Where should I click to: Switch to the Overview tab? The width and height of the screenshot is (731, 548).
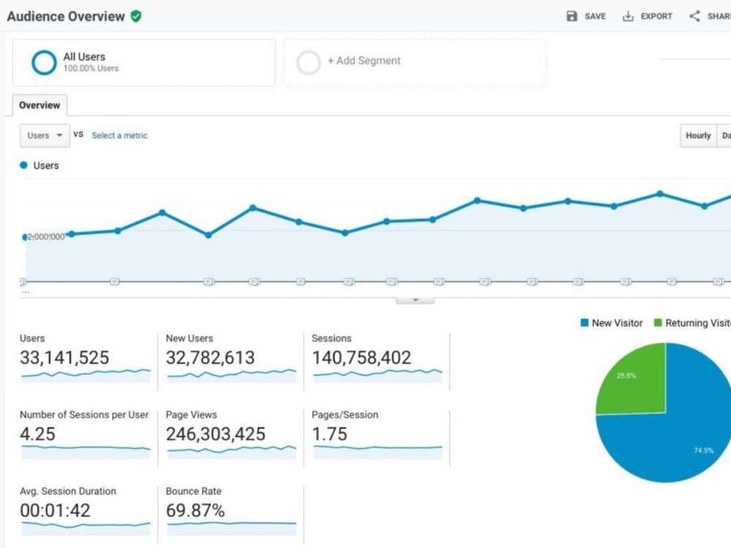tap(39, 105)
